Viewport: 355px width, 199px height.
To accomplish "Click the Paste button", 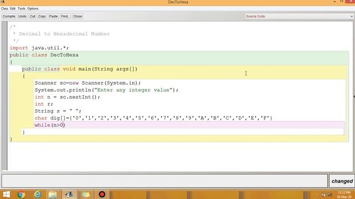I will (53, 16).
